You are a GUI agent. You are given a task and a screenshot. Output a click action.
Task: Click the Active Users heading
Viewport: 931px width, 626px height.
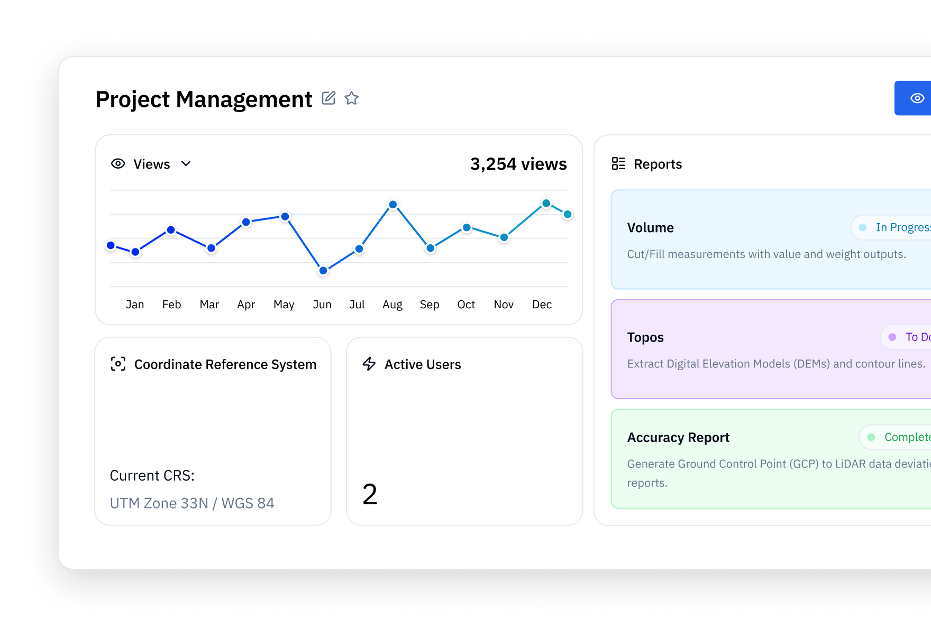coord(423,364)
